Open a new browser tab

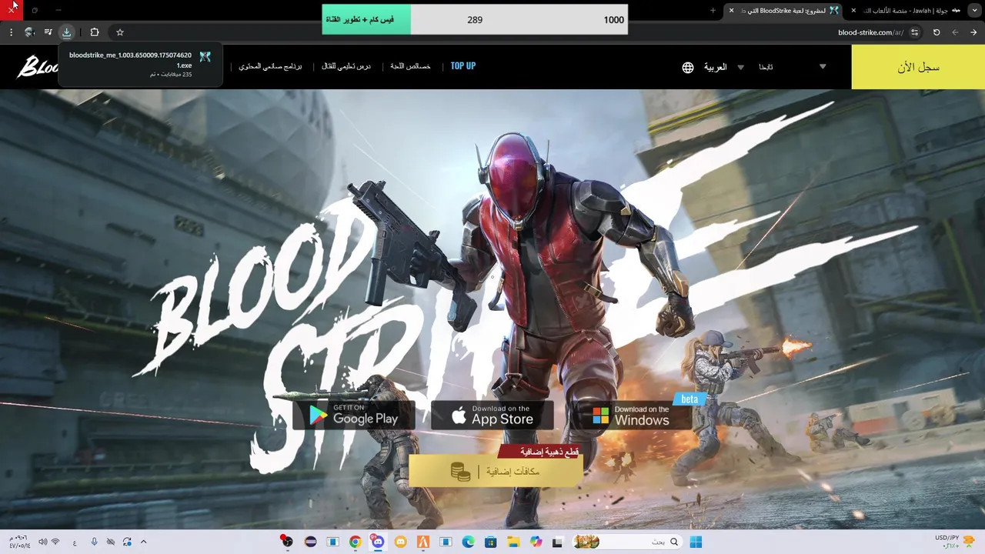(713, 10)
